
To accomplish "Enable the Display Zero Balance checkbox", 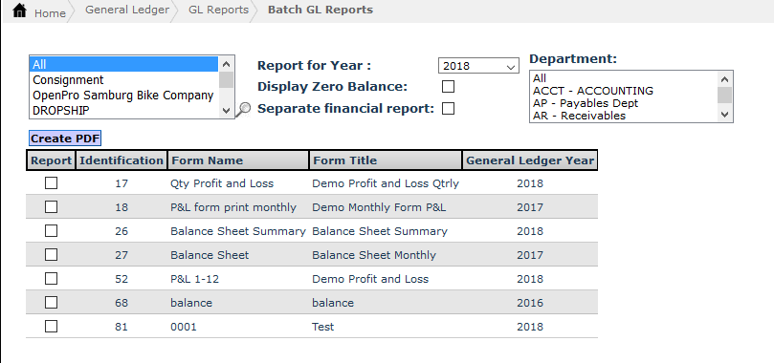I will (448, 87).
